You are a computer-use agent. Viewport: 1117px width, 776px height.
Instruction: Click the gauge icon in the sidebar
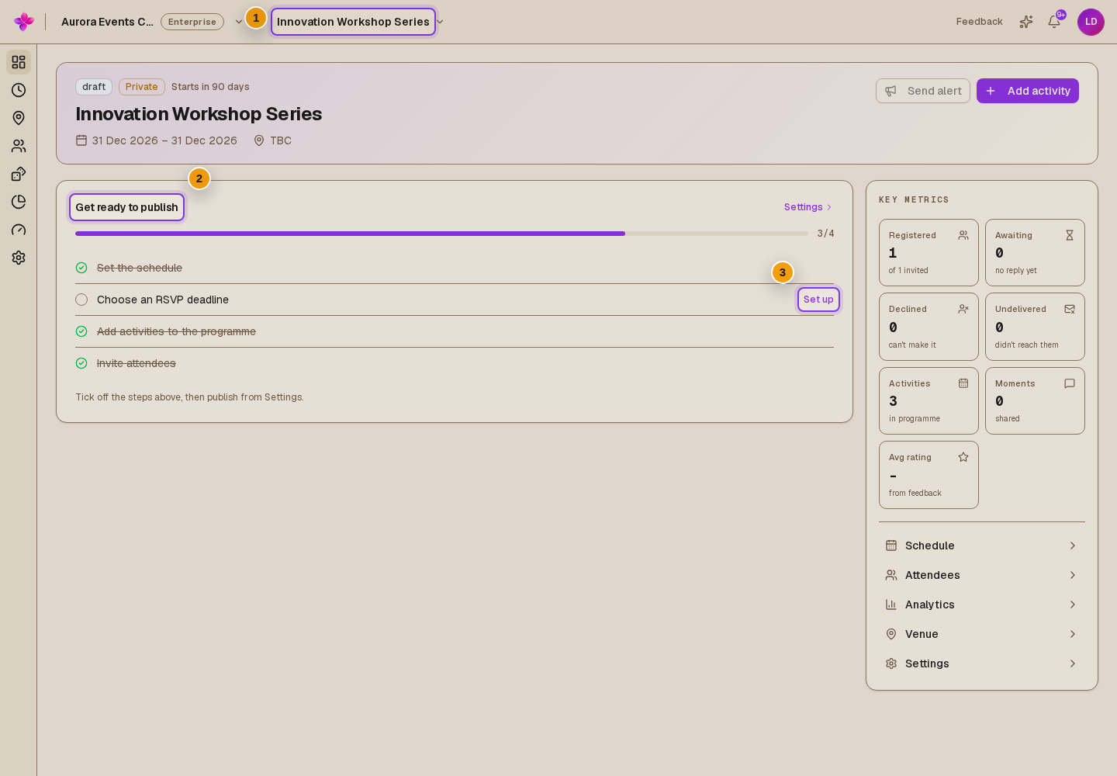[x=19, y=230]
